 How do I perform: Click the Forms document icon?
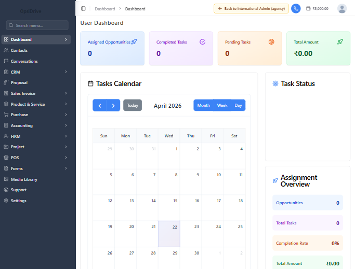(6, 168)
